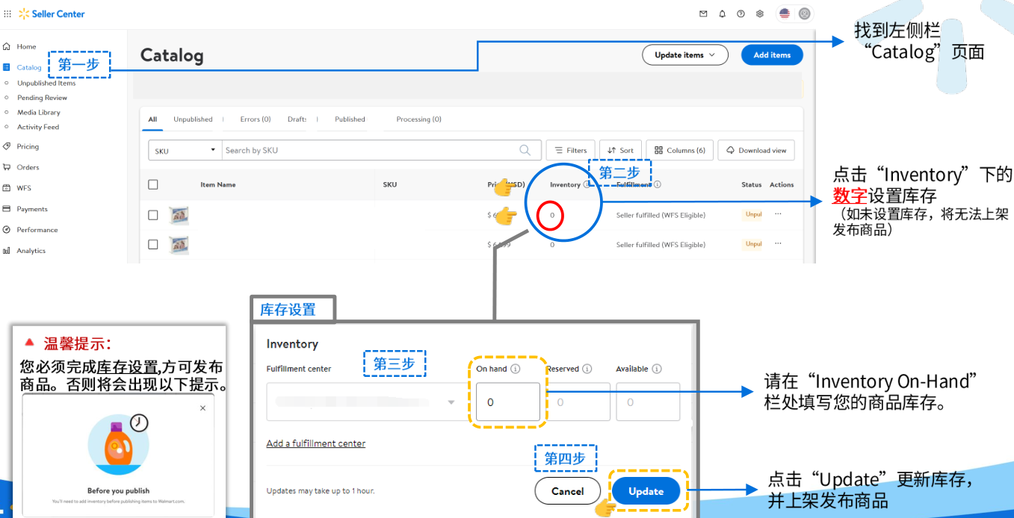Click the first item thumbnail
The width and height of the screenshot is (1014, 518).
pos(179,216)
